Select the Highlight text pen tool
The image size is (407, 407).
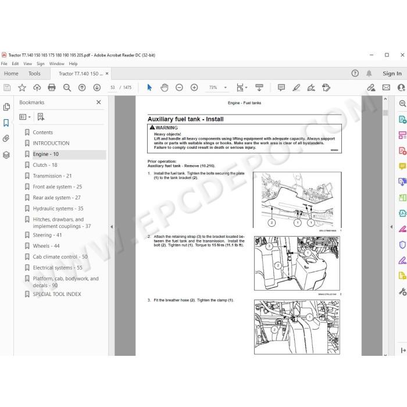pyautogui.click(x=296, y=88)
